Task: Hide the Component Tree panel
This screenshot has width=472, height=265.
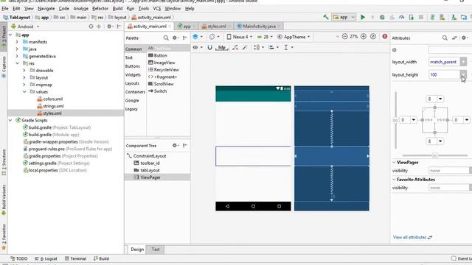Action: (x=185, y=146)
